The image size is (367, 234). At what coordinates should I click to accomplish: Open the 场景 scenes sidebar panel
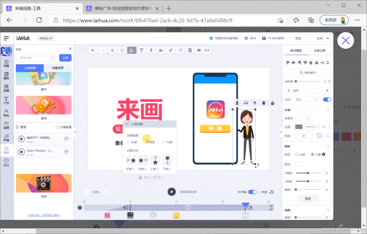point(6,63)
